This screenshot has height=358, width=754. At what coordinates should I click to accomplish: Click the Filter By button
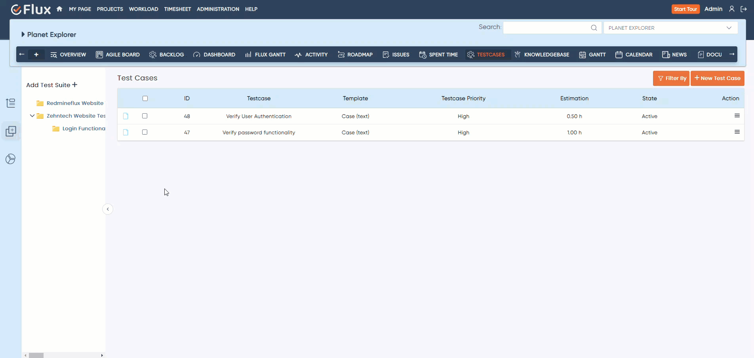point(671,78)
